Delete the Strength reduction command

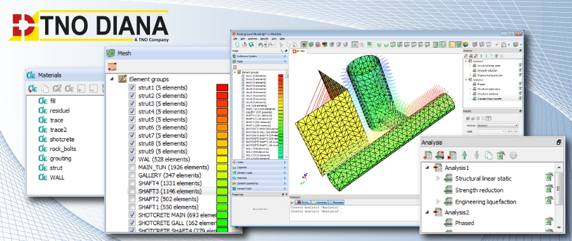tap(549, 189)
